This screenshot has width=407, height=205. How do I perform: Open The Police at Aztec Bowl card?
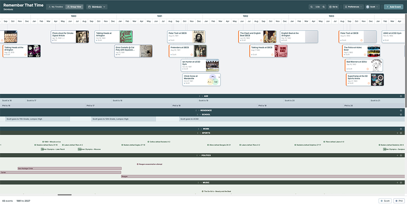point(361,51)
